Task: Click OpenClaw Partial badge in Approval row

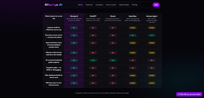Action: 133,43
